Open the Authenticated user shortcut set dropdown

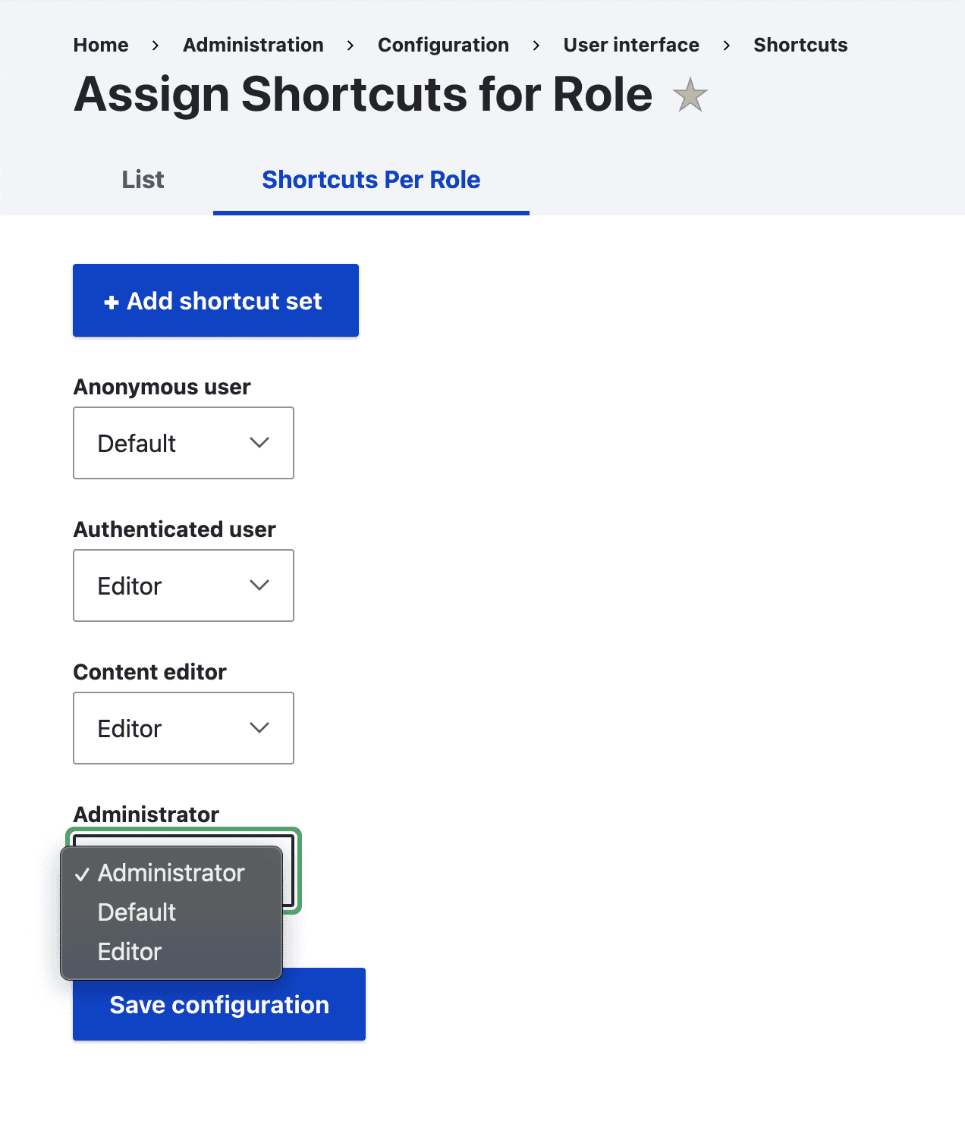tap(183, 586)
